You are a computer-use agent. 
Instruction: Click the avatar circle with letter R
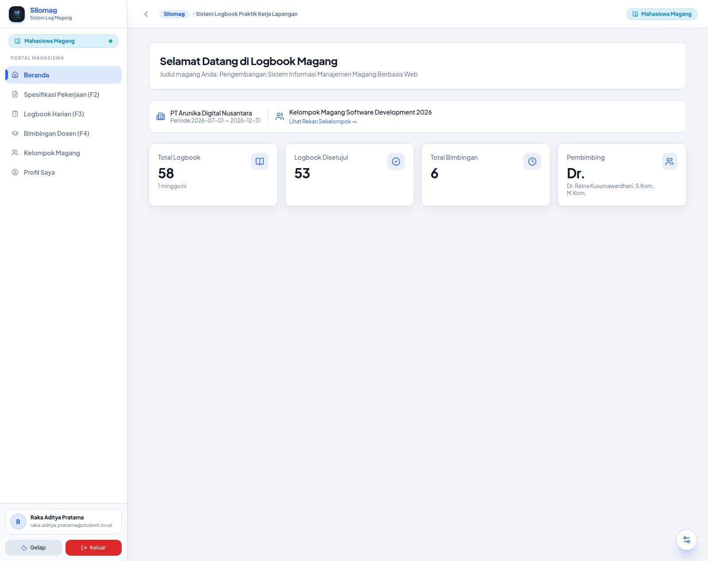point(18,522)
